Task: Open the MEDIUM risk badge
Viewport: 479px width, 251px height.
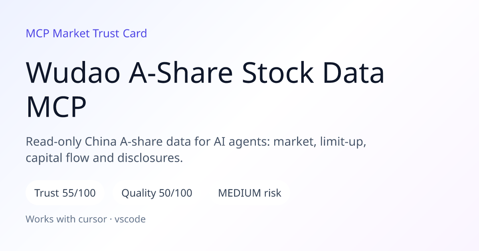Action: click(x=249, y=193)
